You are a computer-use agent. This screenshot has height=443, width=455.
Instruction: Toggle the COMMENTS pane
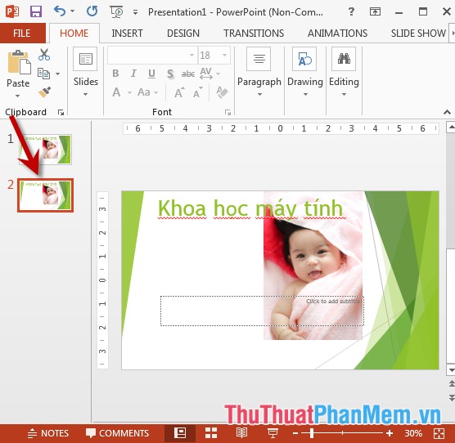coord(118,433)
